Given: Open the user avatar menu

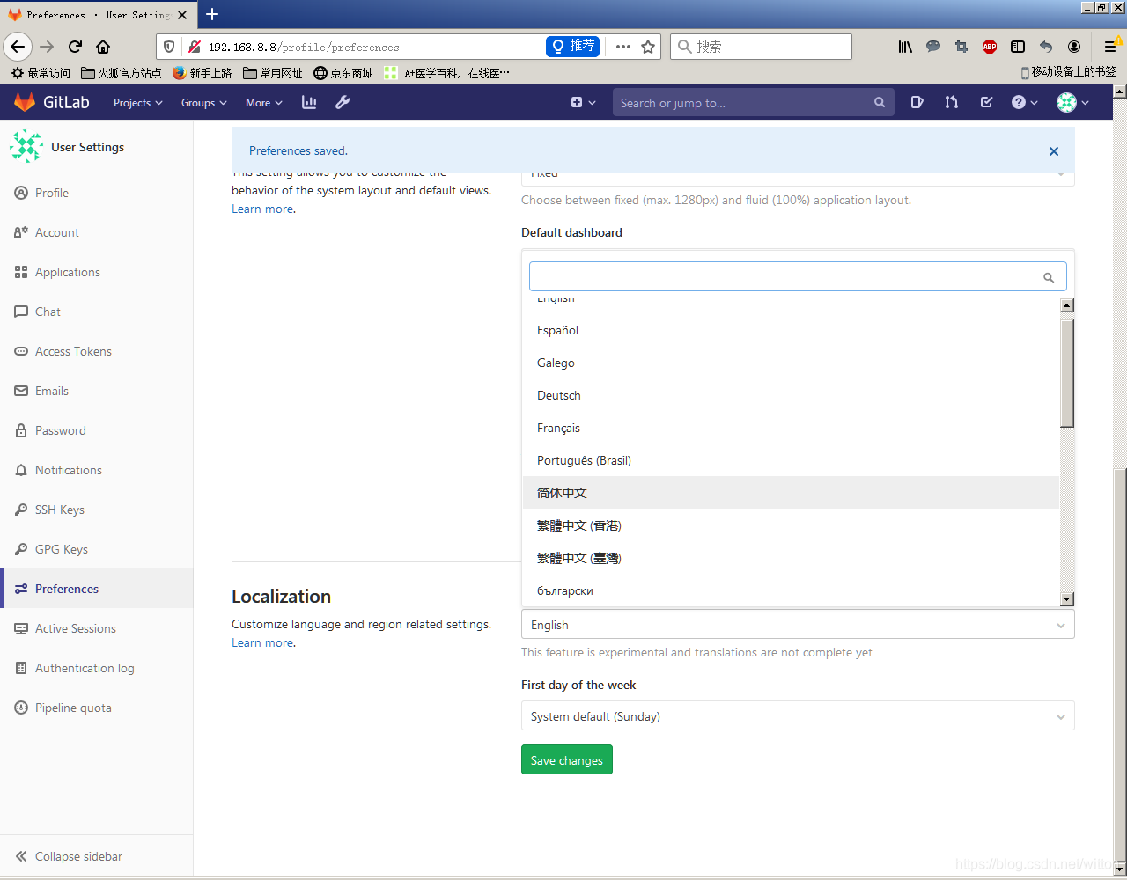Looking at the screenshot, I should click(1072, 102).
